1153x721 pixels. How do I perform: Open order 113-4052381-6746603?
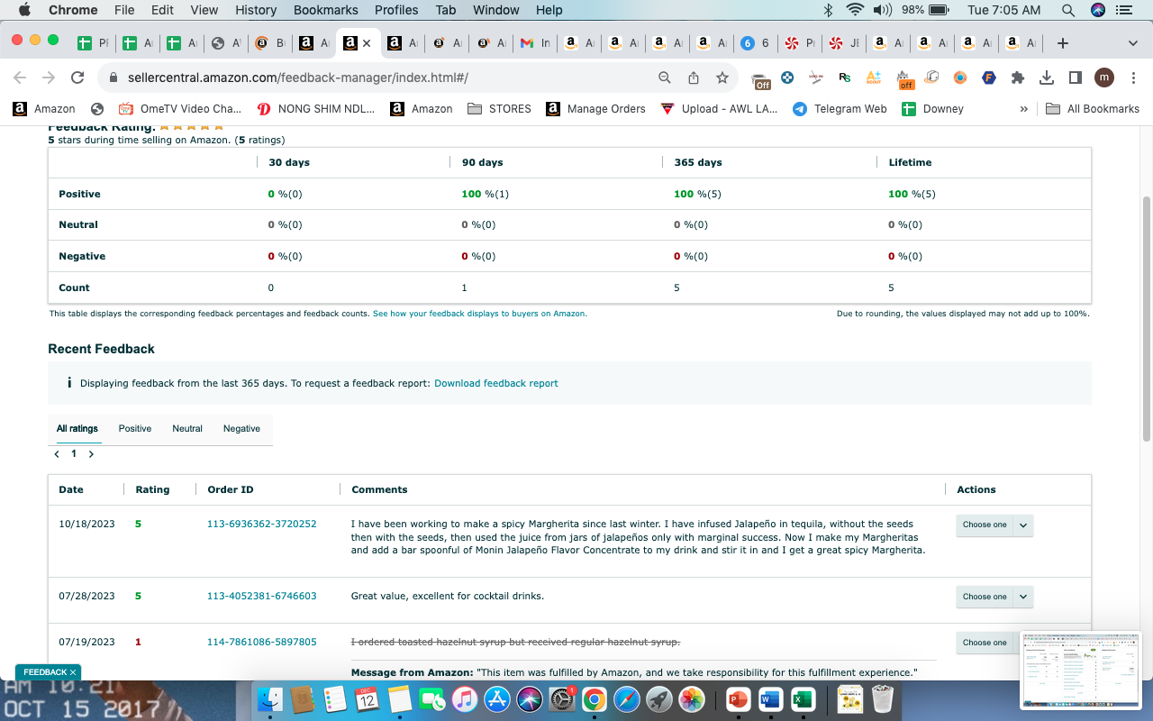[262, 596]
